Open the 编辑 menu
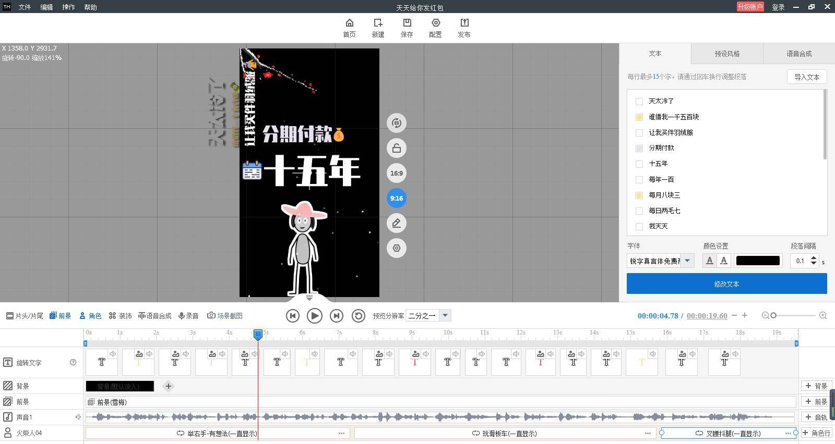The height and width of the screenshot is (444, 835). click(46, 7)
